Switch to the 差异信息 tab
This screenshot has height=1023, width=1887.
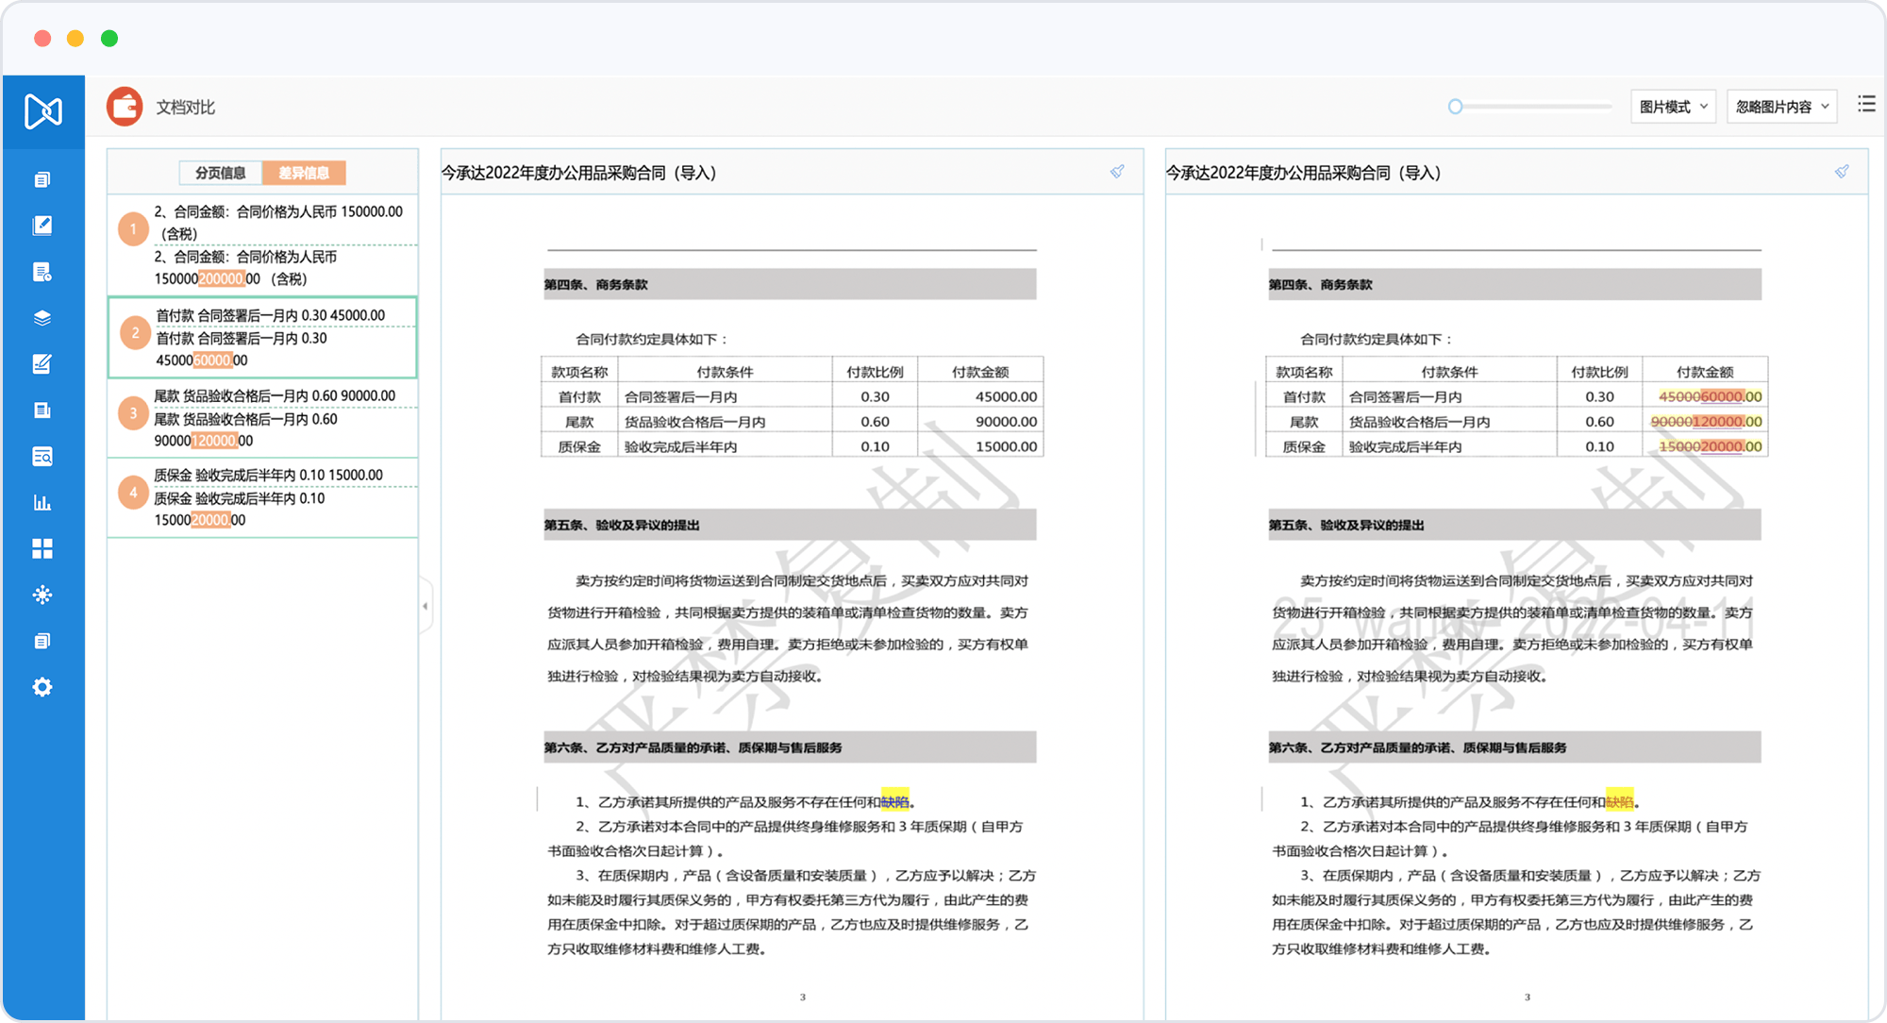click(304, 173)
